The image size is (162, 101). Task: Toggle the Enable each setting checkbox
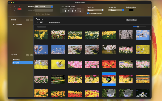point(88,13)
